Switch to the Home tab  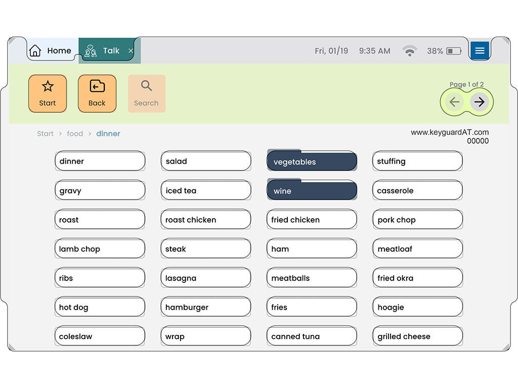pos(51,51)
